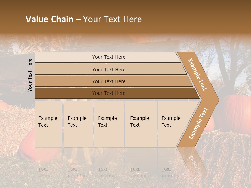Select the fourth "Example Text" box from left

click(x=141, y=124)
